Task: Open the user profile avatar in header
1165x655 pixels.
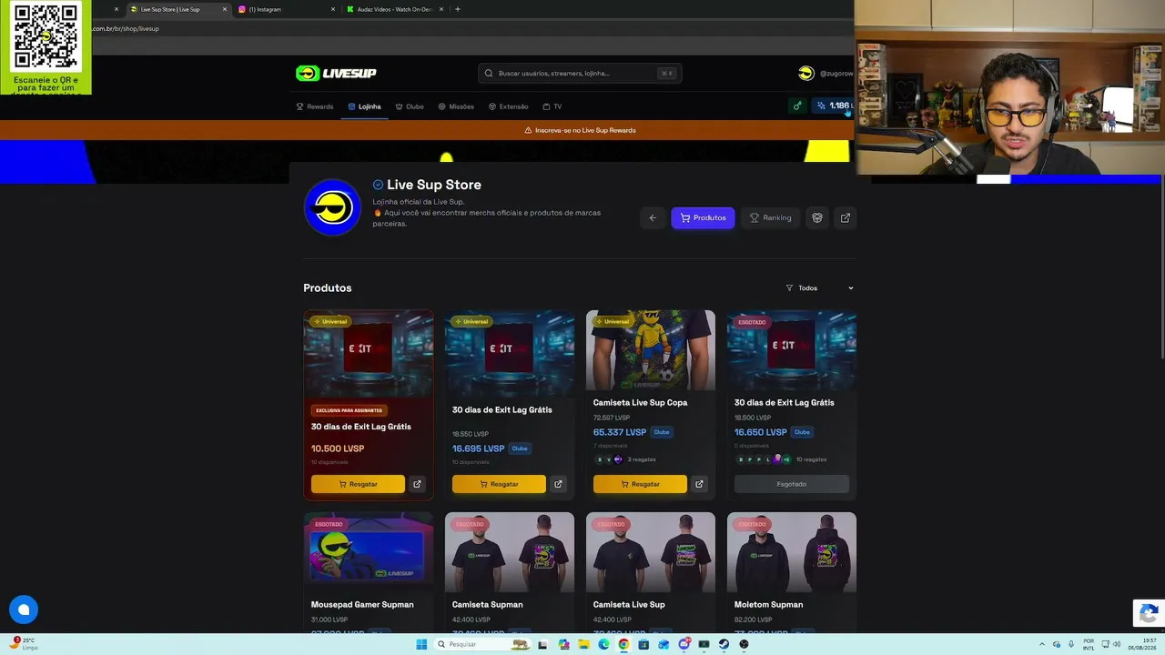Action: (805, 73)
